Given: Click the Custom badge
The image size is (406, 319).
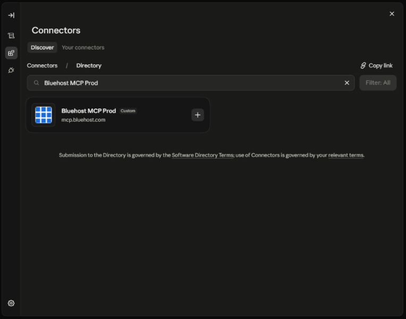Looking at the screenshot, I should [128, 111].
